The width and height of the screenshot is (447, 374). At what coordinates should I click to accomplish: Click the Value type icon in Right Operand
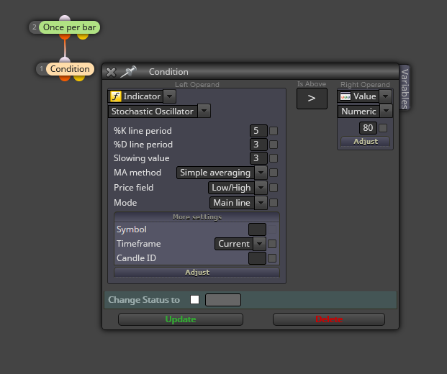(346, 96)
